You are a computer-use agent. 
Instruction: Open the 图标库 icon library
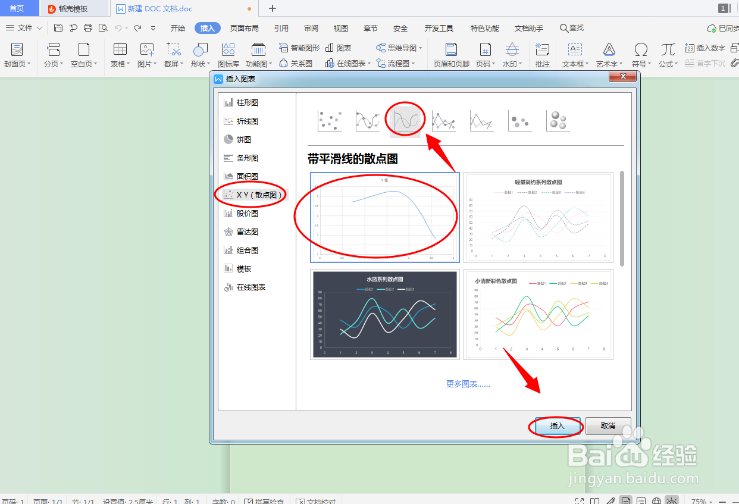coord(228,54)
